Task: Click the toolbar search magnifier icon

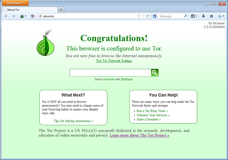Action: pos(185,16)
